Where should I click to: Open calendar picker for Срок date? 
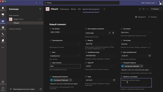tap(114, 80)
